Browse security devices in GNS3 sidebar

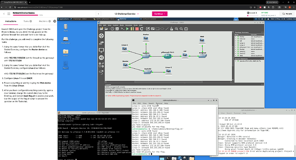tap(101, 57)
